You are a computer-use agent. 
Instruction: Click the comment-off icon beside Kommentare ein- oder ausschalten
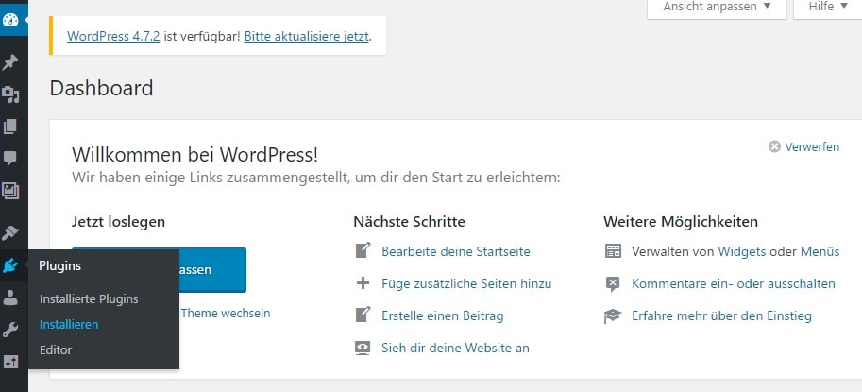point(613,284)
